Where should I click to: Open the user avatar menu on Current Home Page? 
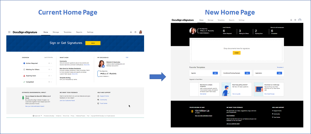[x=141, y=32]
